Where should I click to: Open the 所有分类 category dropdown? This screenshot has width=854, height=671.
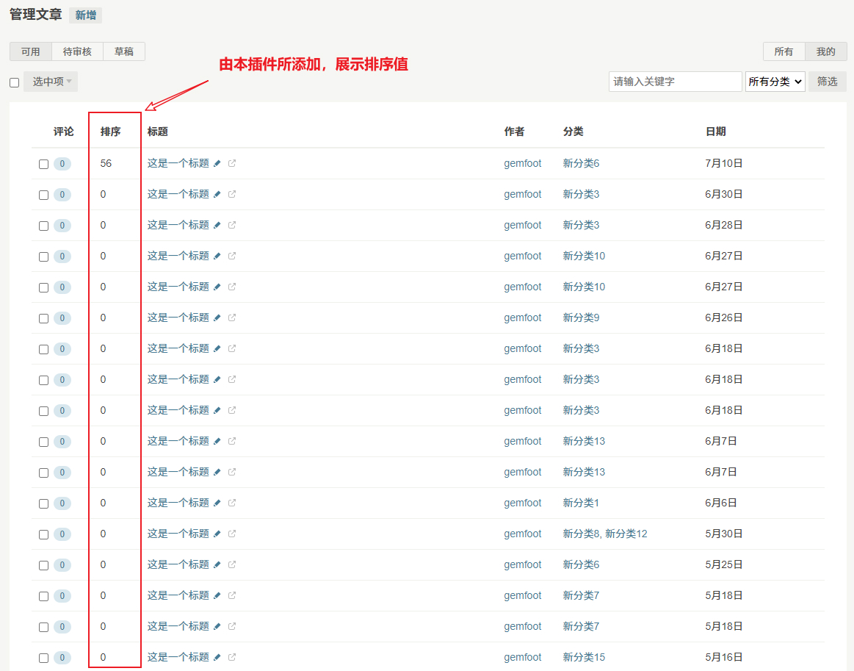[775, 82]
